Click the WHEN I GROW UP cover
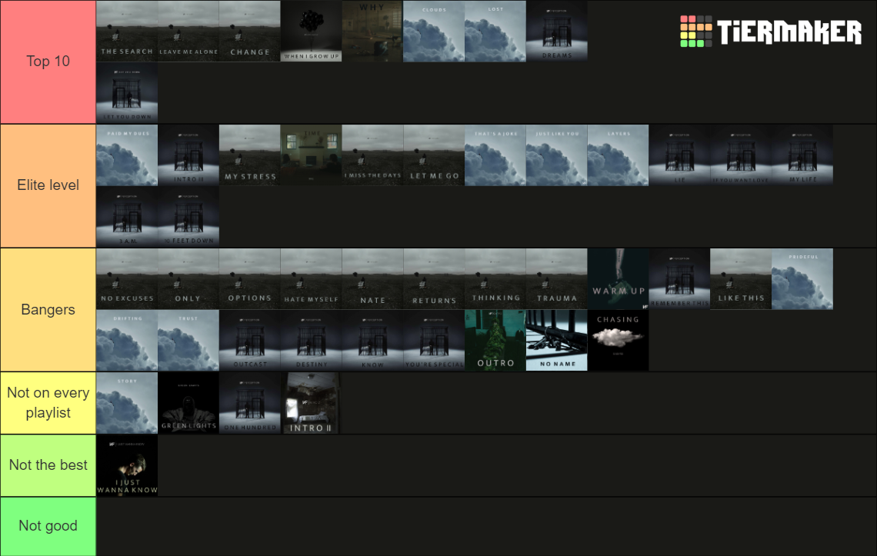The width and height of the screenshot is (877, 556). click(x=311, y=32)
